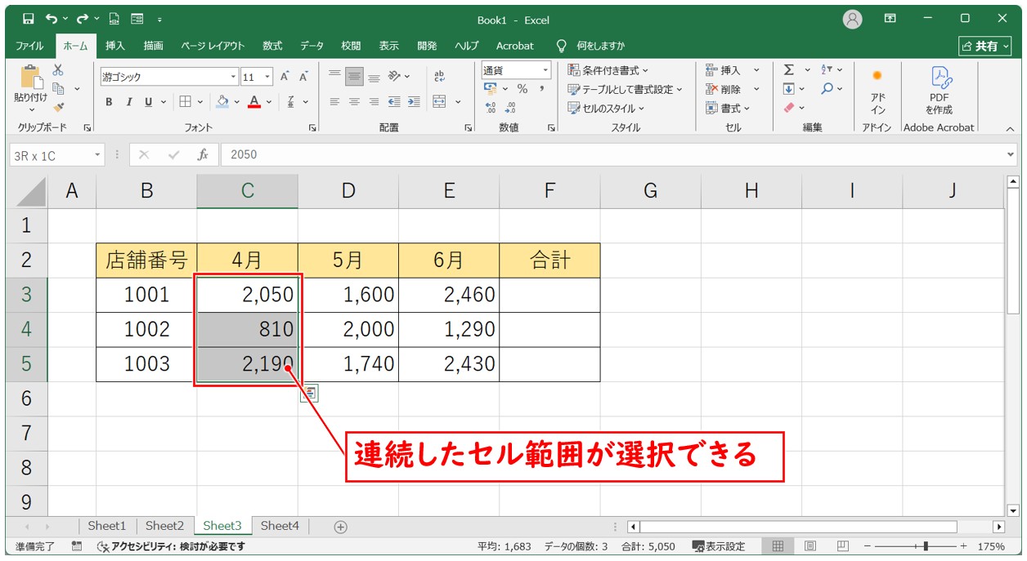
Task: Toggle bold formatting
Action: click(x=109, y=102)
